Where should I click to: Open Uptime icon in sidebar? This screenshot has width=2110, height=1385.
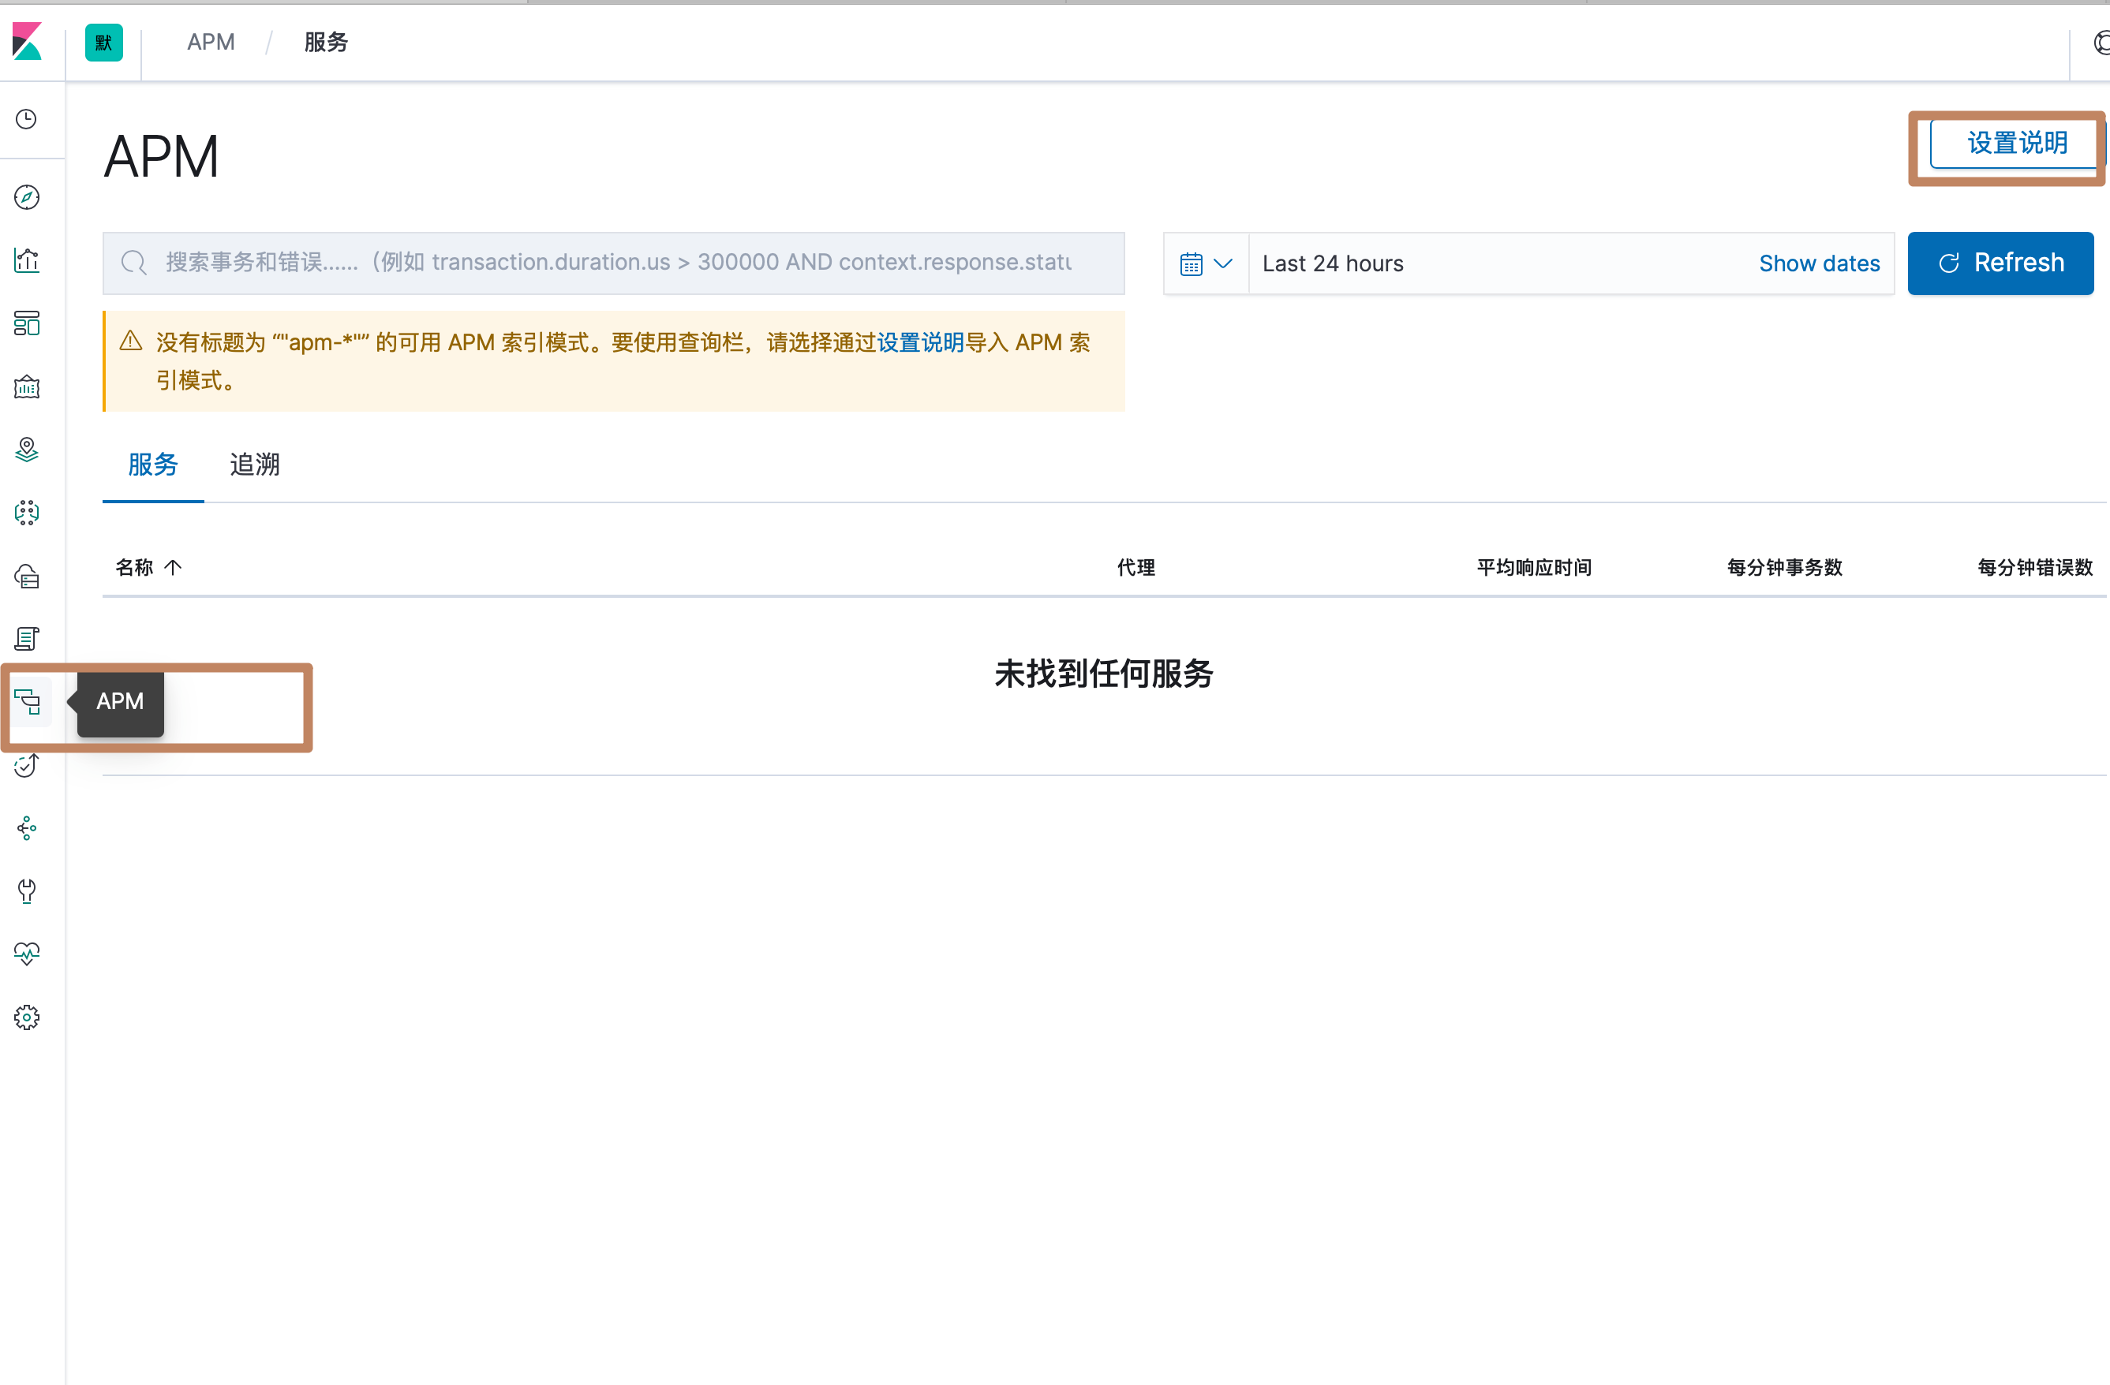[27, 766]
